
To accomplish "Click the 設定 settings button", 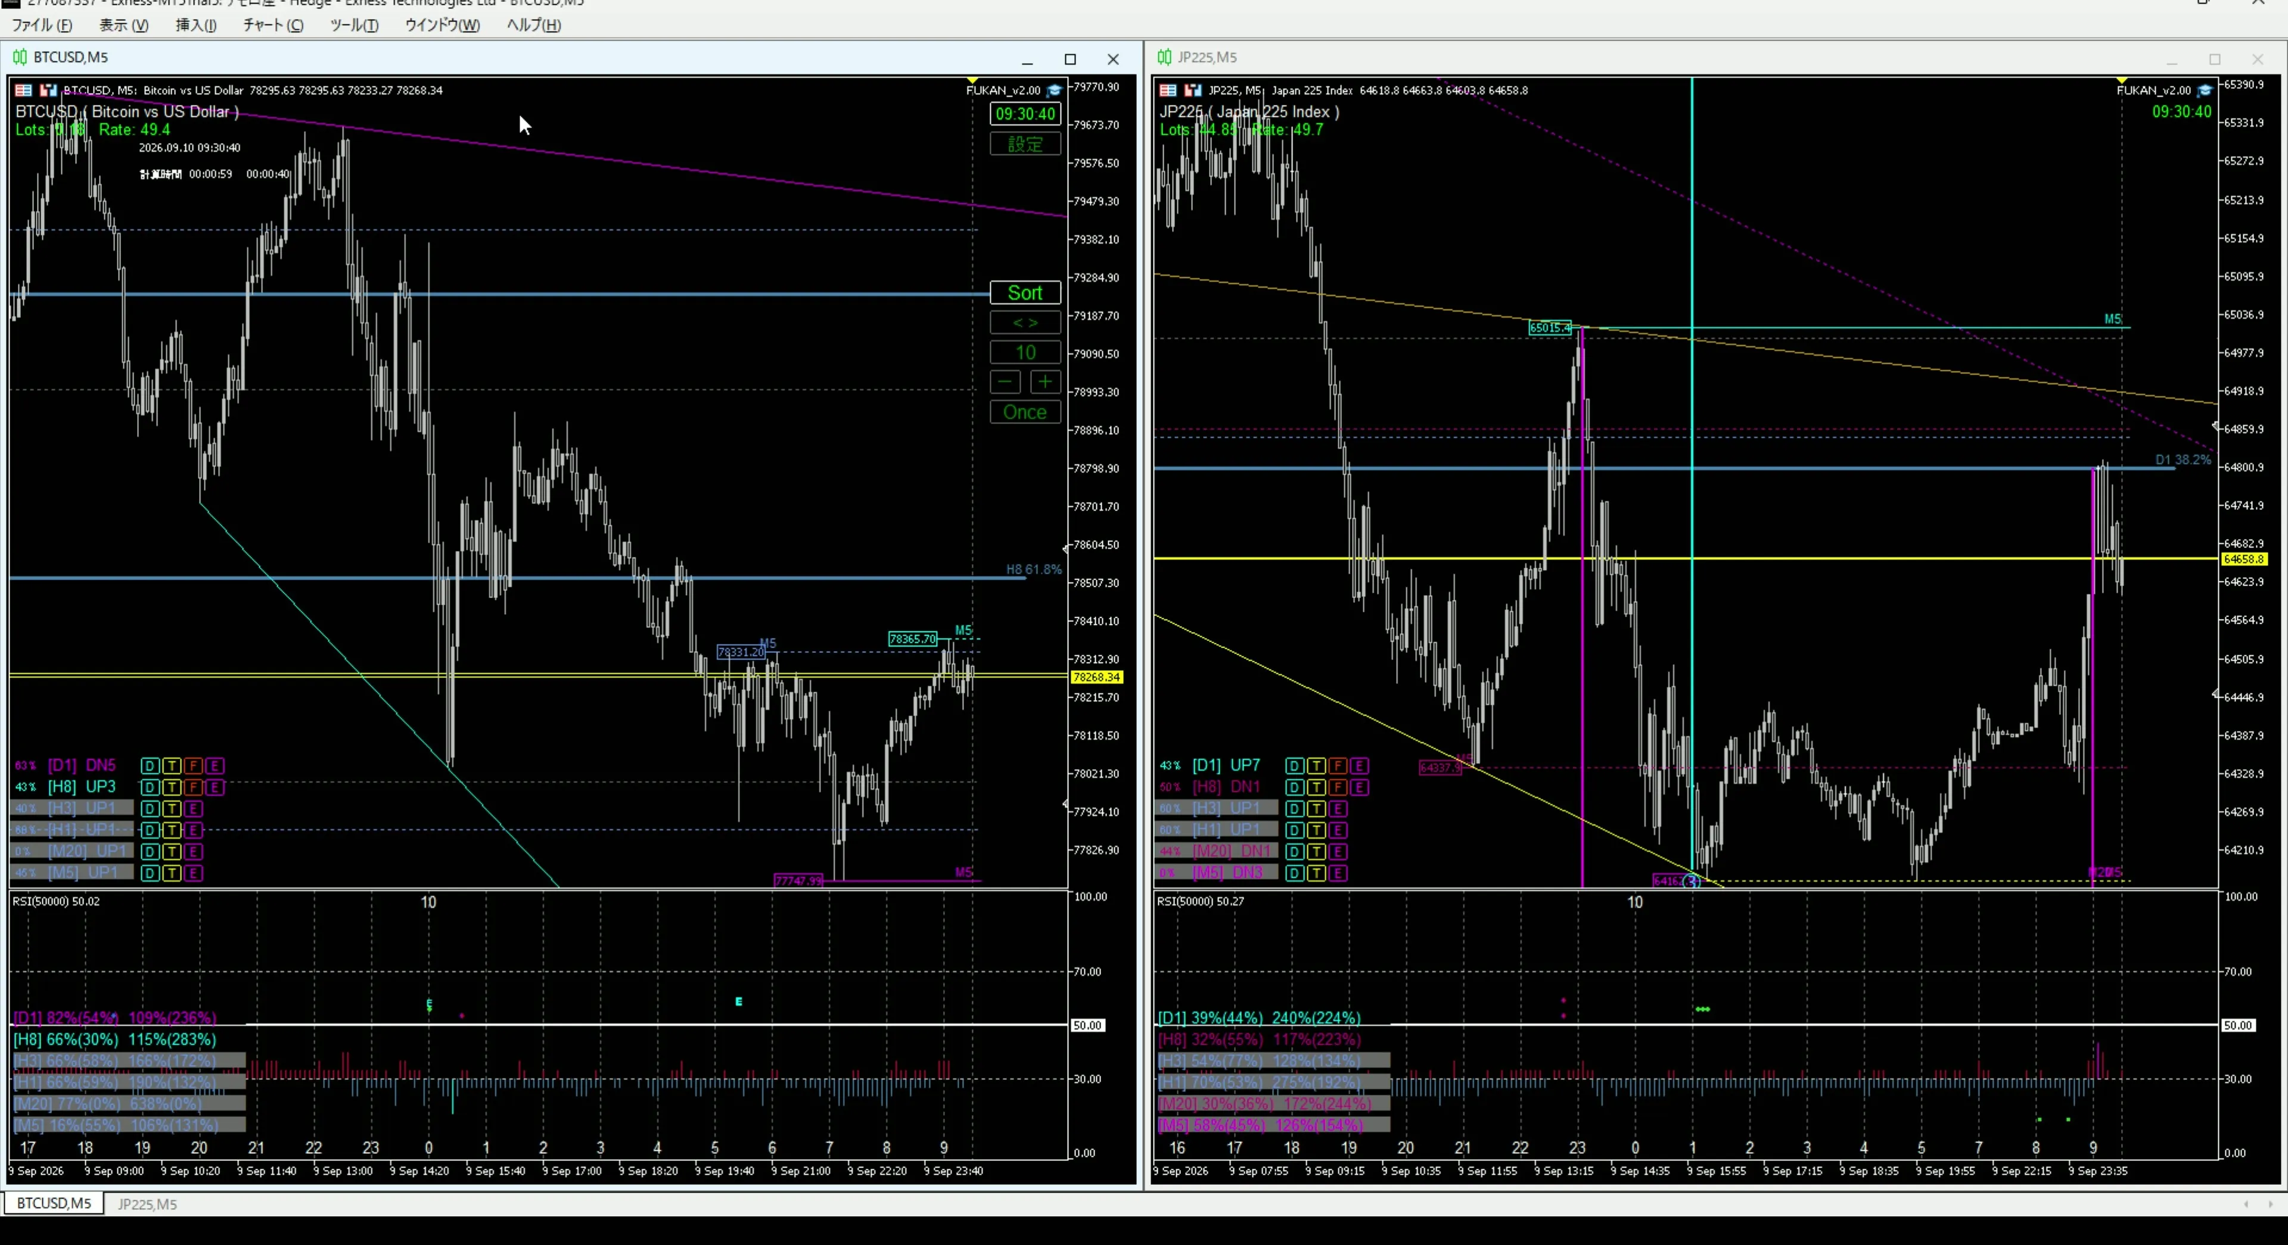I will pos(1025,144).
